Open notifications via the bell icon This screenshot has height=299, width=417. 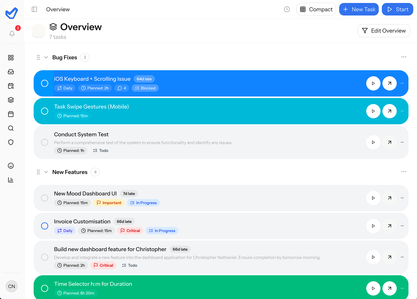click(x=12, y=34)
